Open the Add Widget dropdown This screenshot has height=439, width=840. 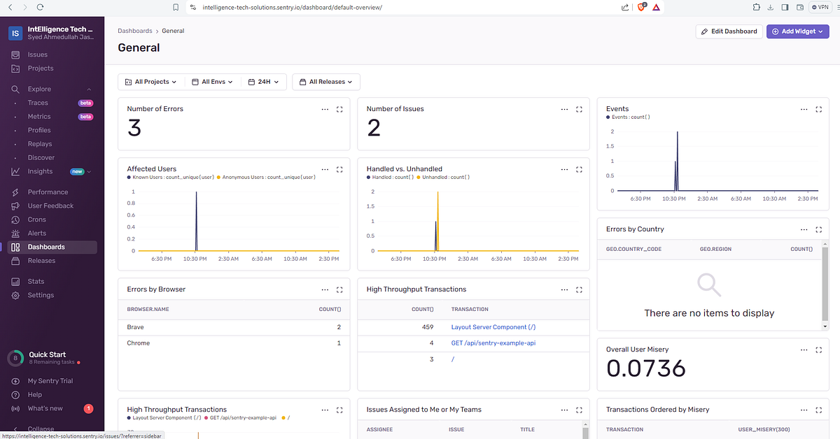(x=797, y=31)
